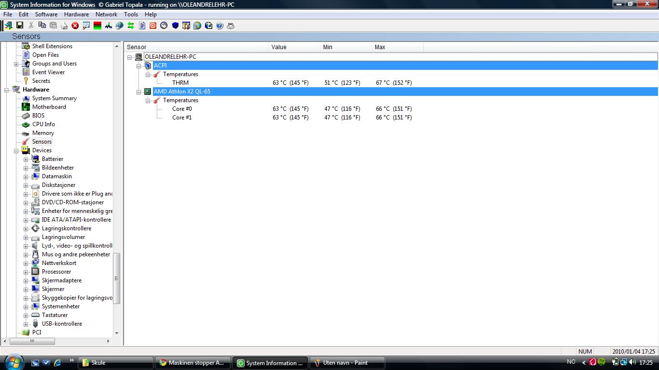Screen dimensions: 659x370
Task: Switch to Uten navn - Paint taskbar window
Action: (347, 363)
